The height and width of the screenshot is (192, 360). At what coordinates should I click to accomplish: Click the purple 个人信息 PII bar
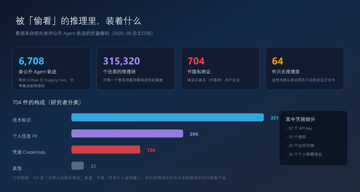point(127,133)
